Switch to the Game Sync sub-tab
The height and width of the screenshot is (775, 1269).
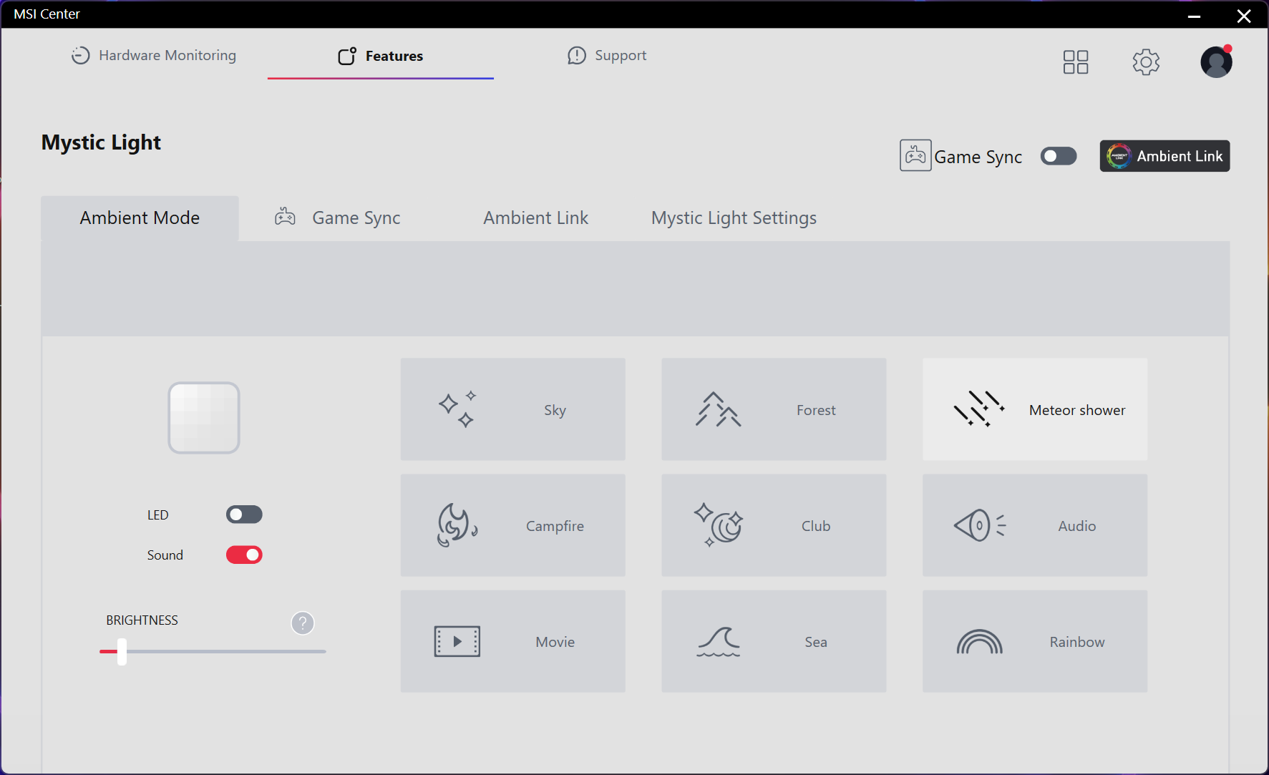click(338, 218)
